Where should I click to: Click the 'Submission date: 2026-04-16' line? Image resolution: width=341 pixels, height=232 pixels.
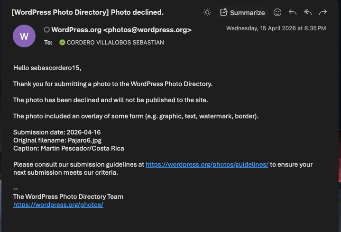pyautogui.click(x=57, y=133)
